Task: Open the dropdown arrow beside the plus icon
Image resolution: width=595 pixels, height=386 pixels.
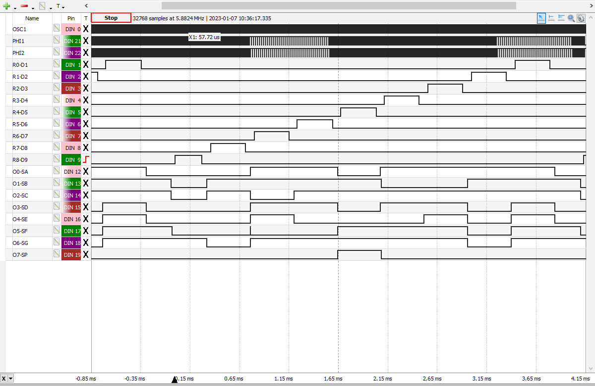Action: coord(15,7)
